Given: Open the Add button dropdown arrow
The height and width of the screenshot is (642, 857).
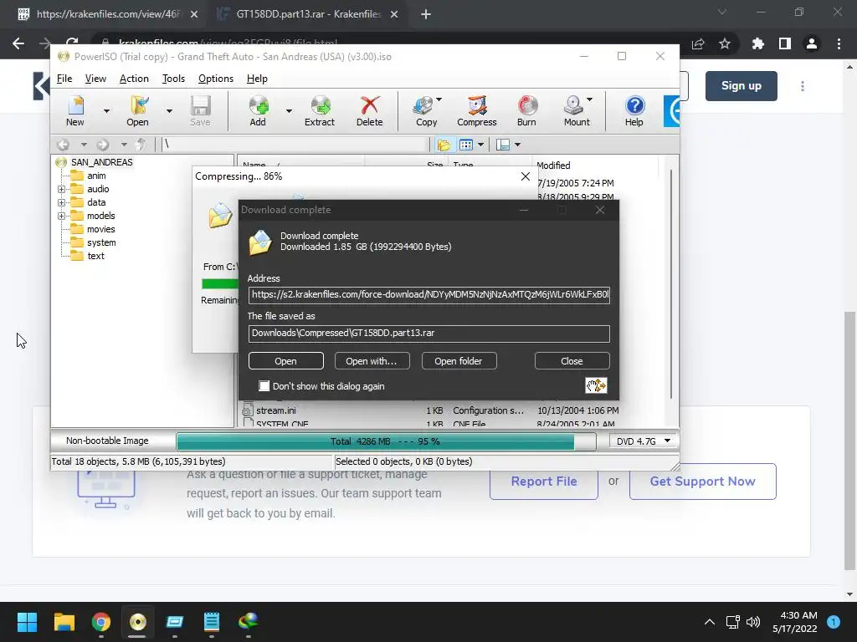Looking at the screenshot, I should (289, 111).
